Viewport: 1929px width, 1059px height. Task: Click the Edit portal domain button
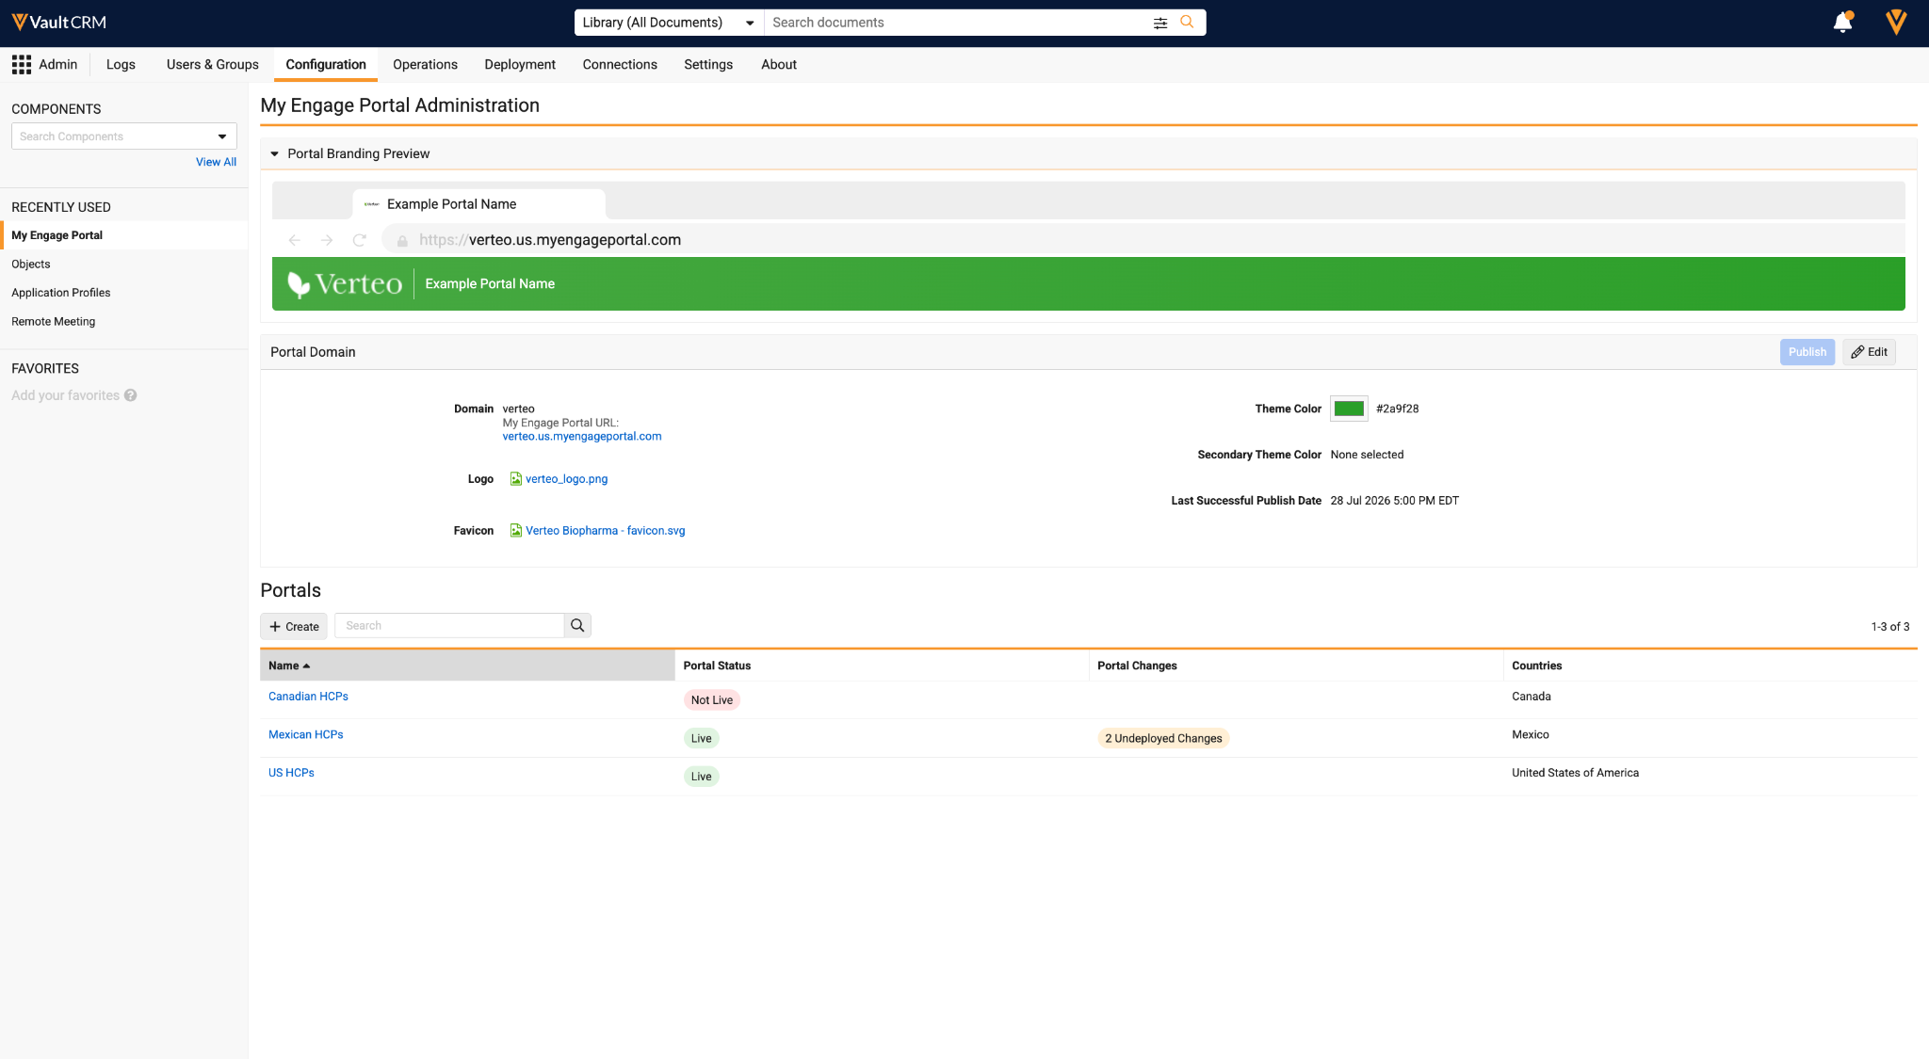(1869, 352)
